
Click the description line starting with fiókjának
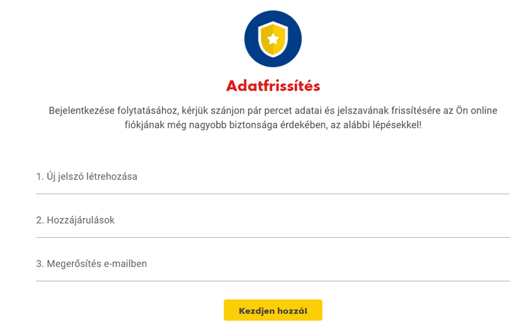pos(273,124)
